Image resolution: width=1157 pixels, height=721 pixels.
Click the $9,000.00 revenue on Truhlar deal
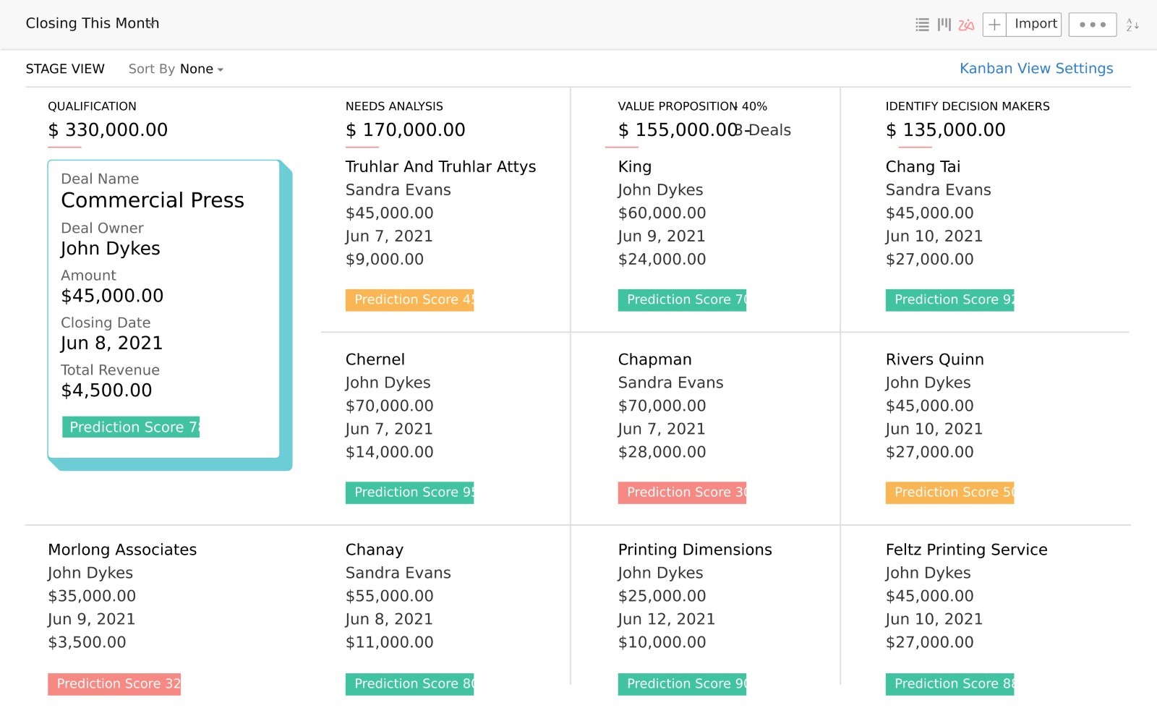[x=384, y=259]
